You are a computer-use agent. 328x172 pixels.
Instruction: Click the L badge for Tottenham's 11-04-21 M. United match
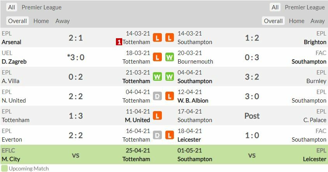tap(157, 116)
